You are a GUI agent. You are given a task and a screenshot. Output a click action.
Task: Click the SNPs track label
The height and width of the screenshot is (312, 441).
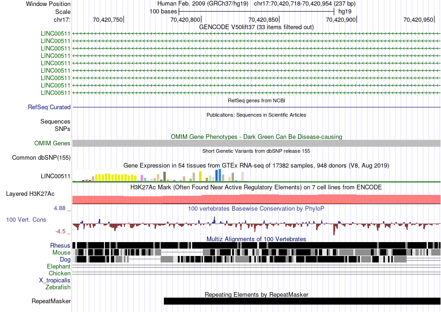pos(63,129)
